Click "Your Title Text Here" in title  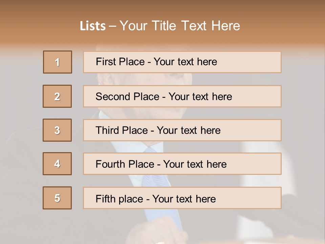pos(180,26)
